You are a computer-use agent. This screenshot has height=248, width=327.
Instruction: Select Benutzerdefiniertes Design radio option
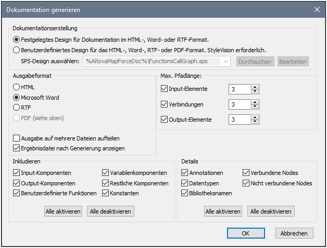click(x=17, y=50)
